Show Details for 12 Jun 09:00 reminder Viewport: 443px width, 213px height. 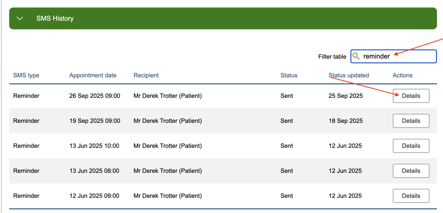click(411, 196)
